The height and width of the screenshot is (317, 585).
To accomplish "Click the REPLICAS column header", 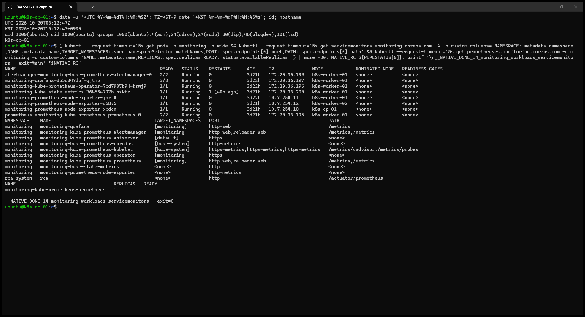I will [124, 184].
